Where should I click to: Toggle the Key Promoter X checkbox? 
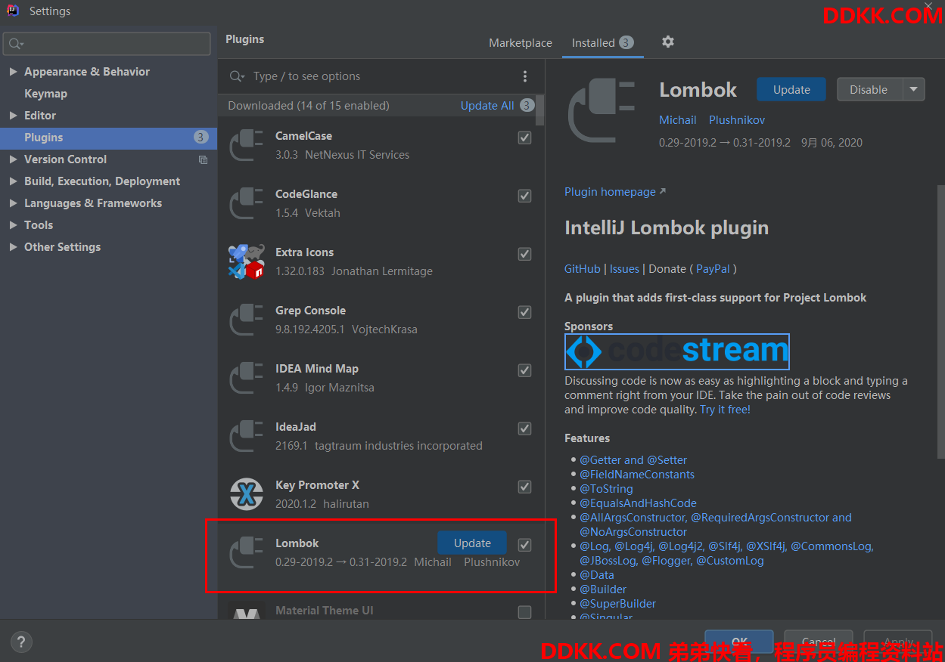coord(524,487)
